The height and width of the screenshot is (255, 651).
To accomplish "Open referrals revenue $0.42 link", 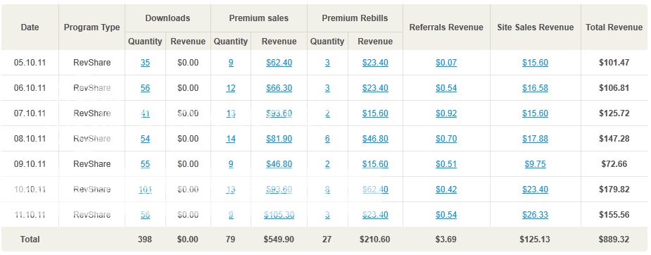I will click(446, 189).
